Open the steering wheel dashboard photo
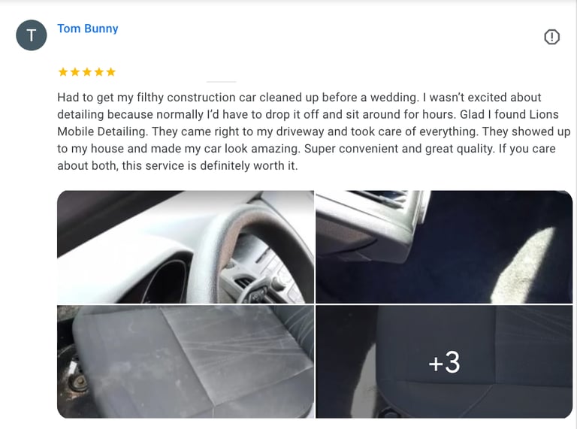577x429 pixels. (186, 247)
